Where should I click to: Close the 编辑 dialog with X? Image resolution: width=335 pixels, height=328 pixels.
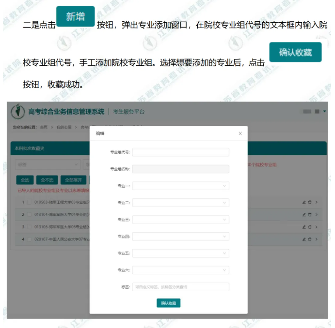[240, 134]
